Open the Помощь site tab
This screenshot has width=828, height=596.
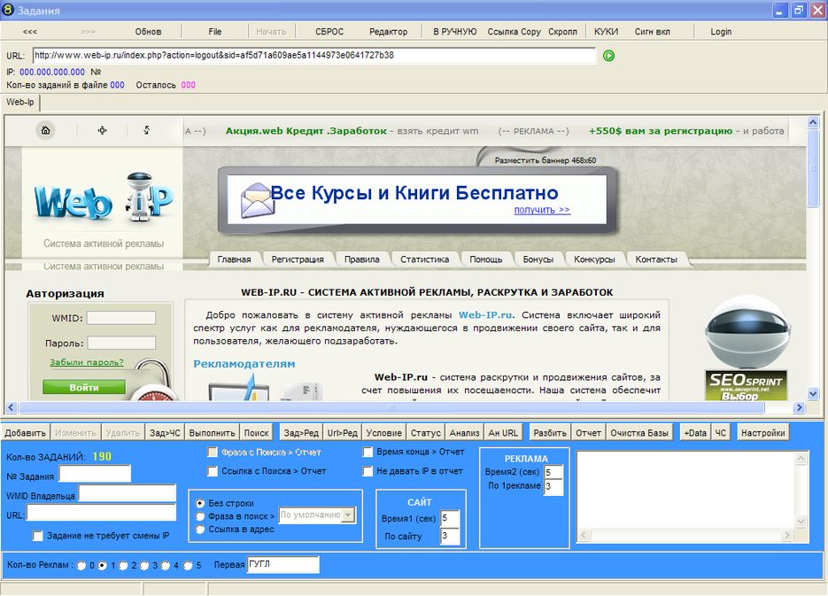tap(486, 259)
